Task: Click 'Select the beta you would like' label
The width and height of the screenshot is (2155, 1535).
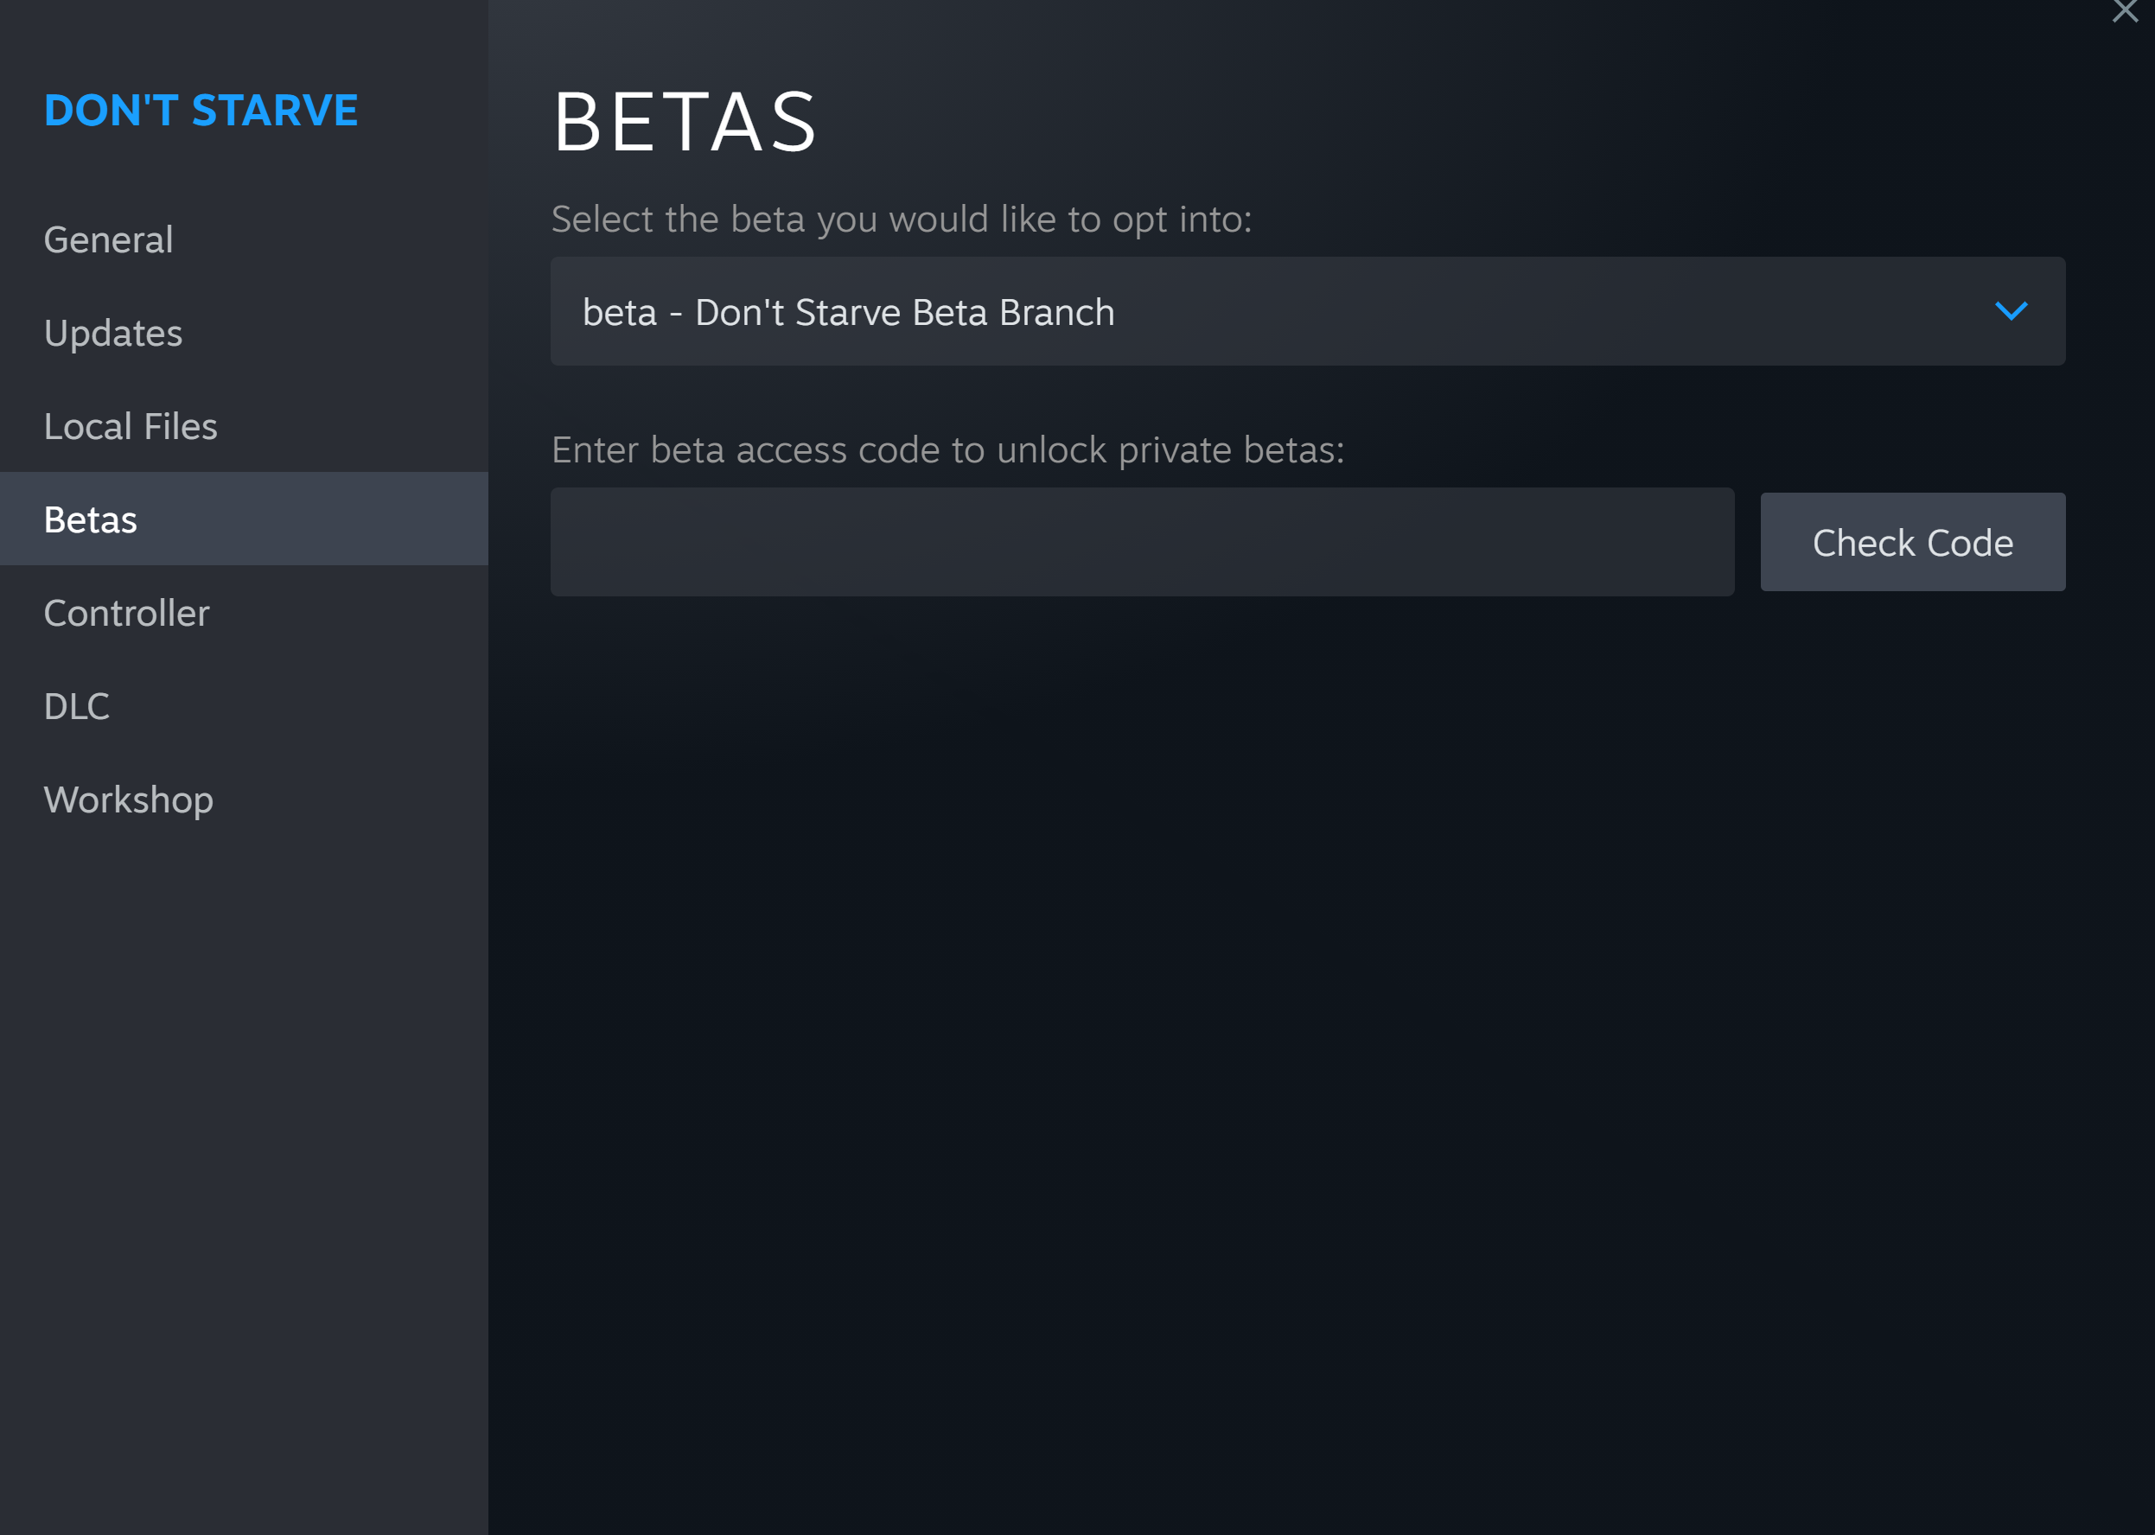Action: point(901,220)
